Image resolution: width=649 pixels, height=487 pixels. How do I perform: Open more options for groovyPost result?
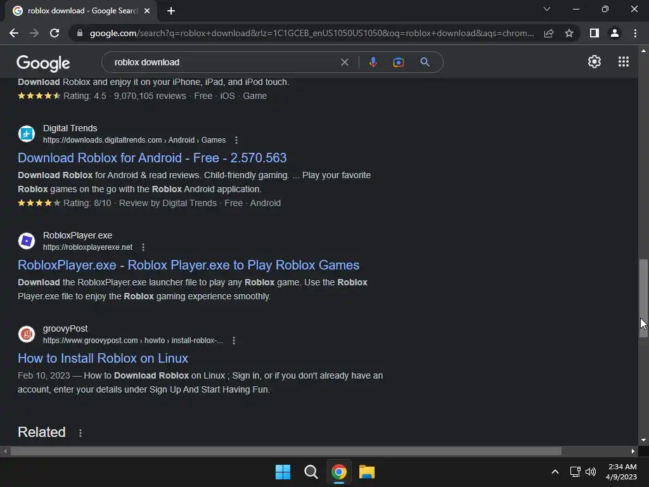(x=234, y=341)
